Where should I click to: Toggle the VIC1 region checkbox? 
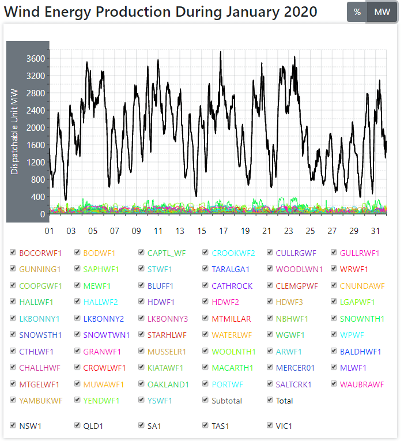270,426
